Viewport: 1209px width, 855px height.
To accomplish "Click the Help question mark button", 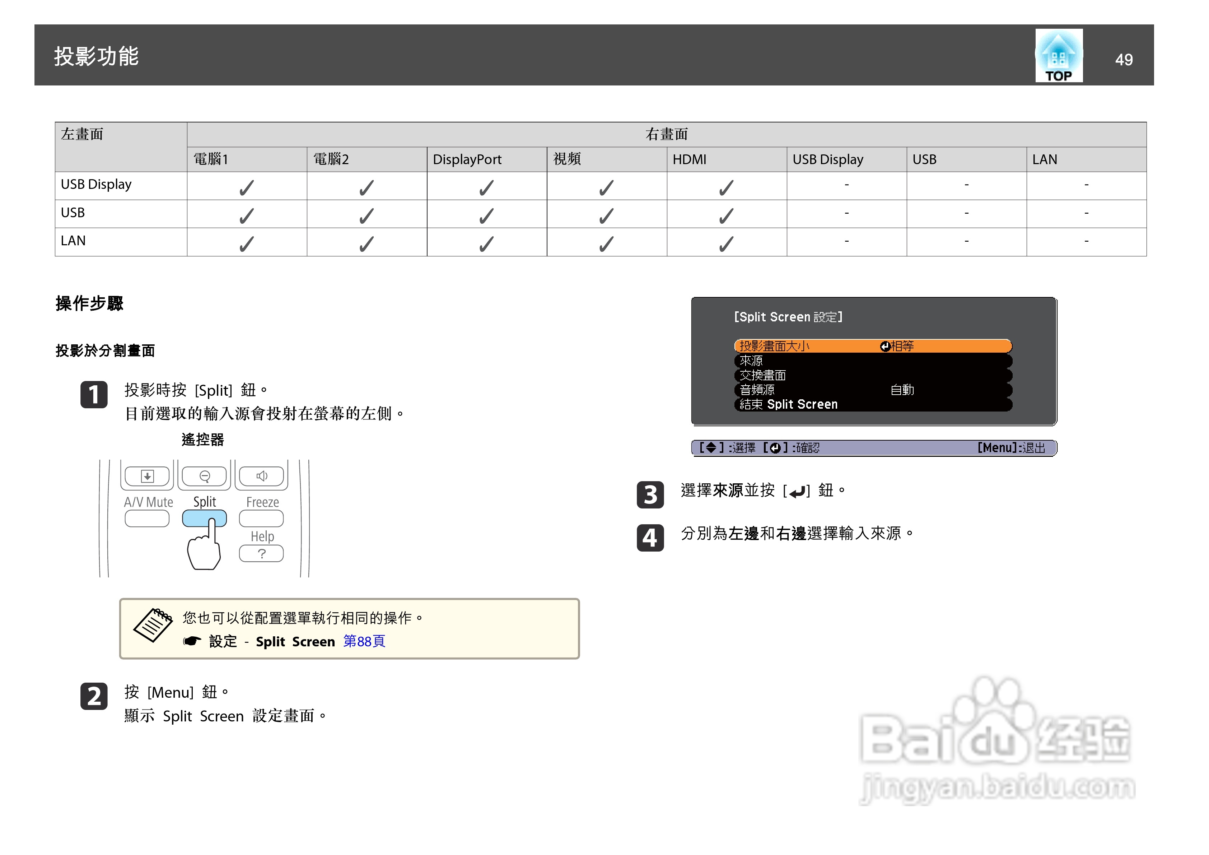I will pos(261,554).
